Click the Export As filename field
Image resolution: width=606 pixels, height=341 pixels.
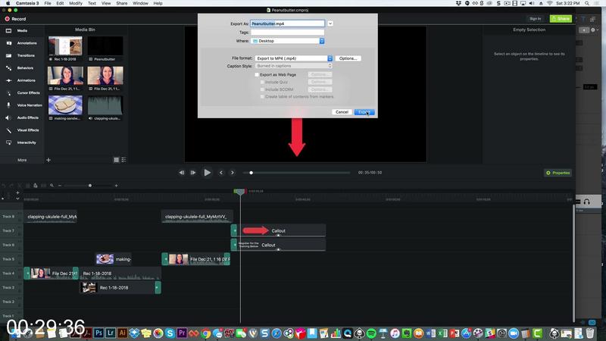point(288,23)
